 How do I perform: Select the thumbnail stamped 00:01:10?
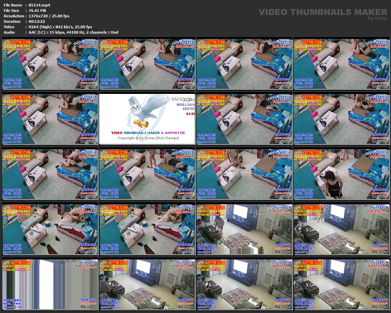[x=147, y=64]
